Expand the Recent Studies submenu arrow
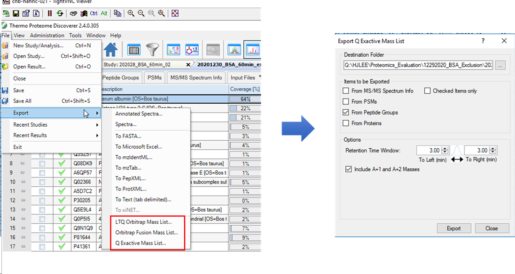The width and height of the screenshot is (515, 274). click(x=97, y=125)
